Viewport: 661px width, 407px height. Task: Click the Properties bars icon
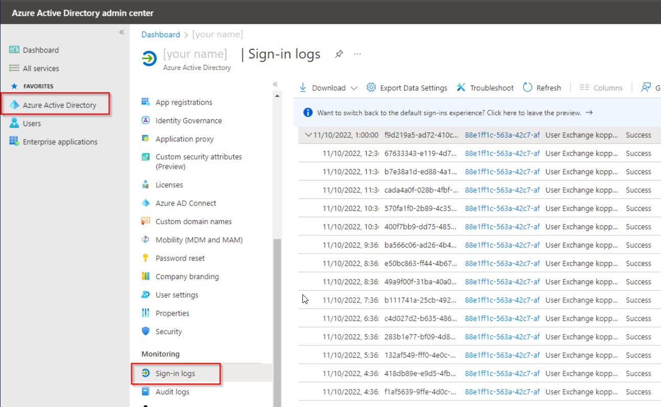click(x=146, y=313)
